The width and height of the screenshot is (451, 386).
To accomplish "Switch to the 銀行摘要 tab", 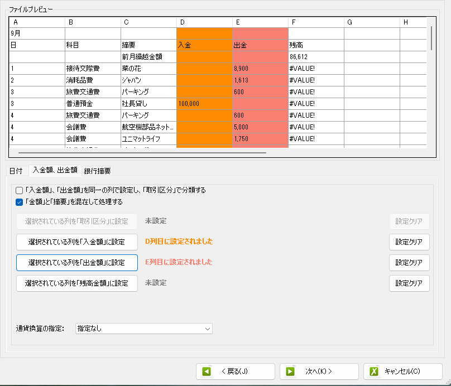I will coord(97,171).
